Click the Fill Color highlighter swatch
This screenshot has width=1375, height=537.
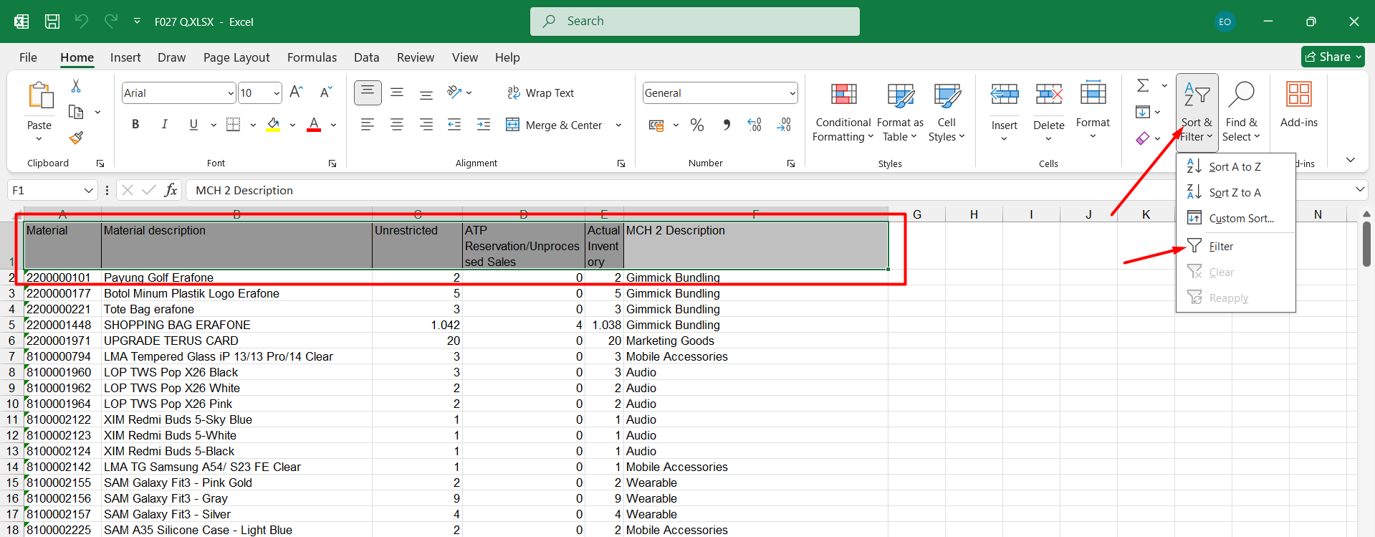coord(273,125)
